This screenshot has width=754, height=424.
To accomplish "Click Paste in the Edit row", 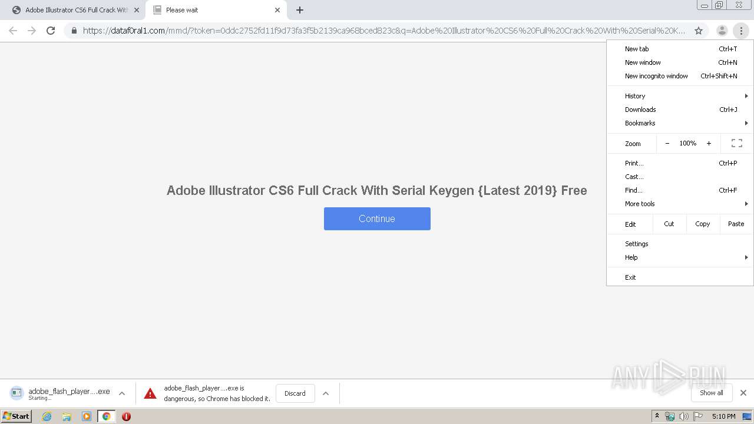I will tap(736, 224).
